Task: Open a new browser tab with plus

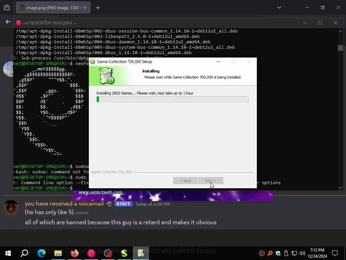Action: [x=98, y=8]
